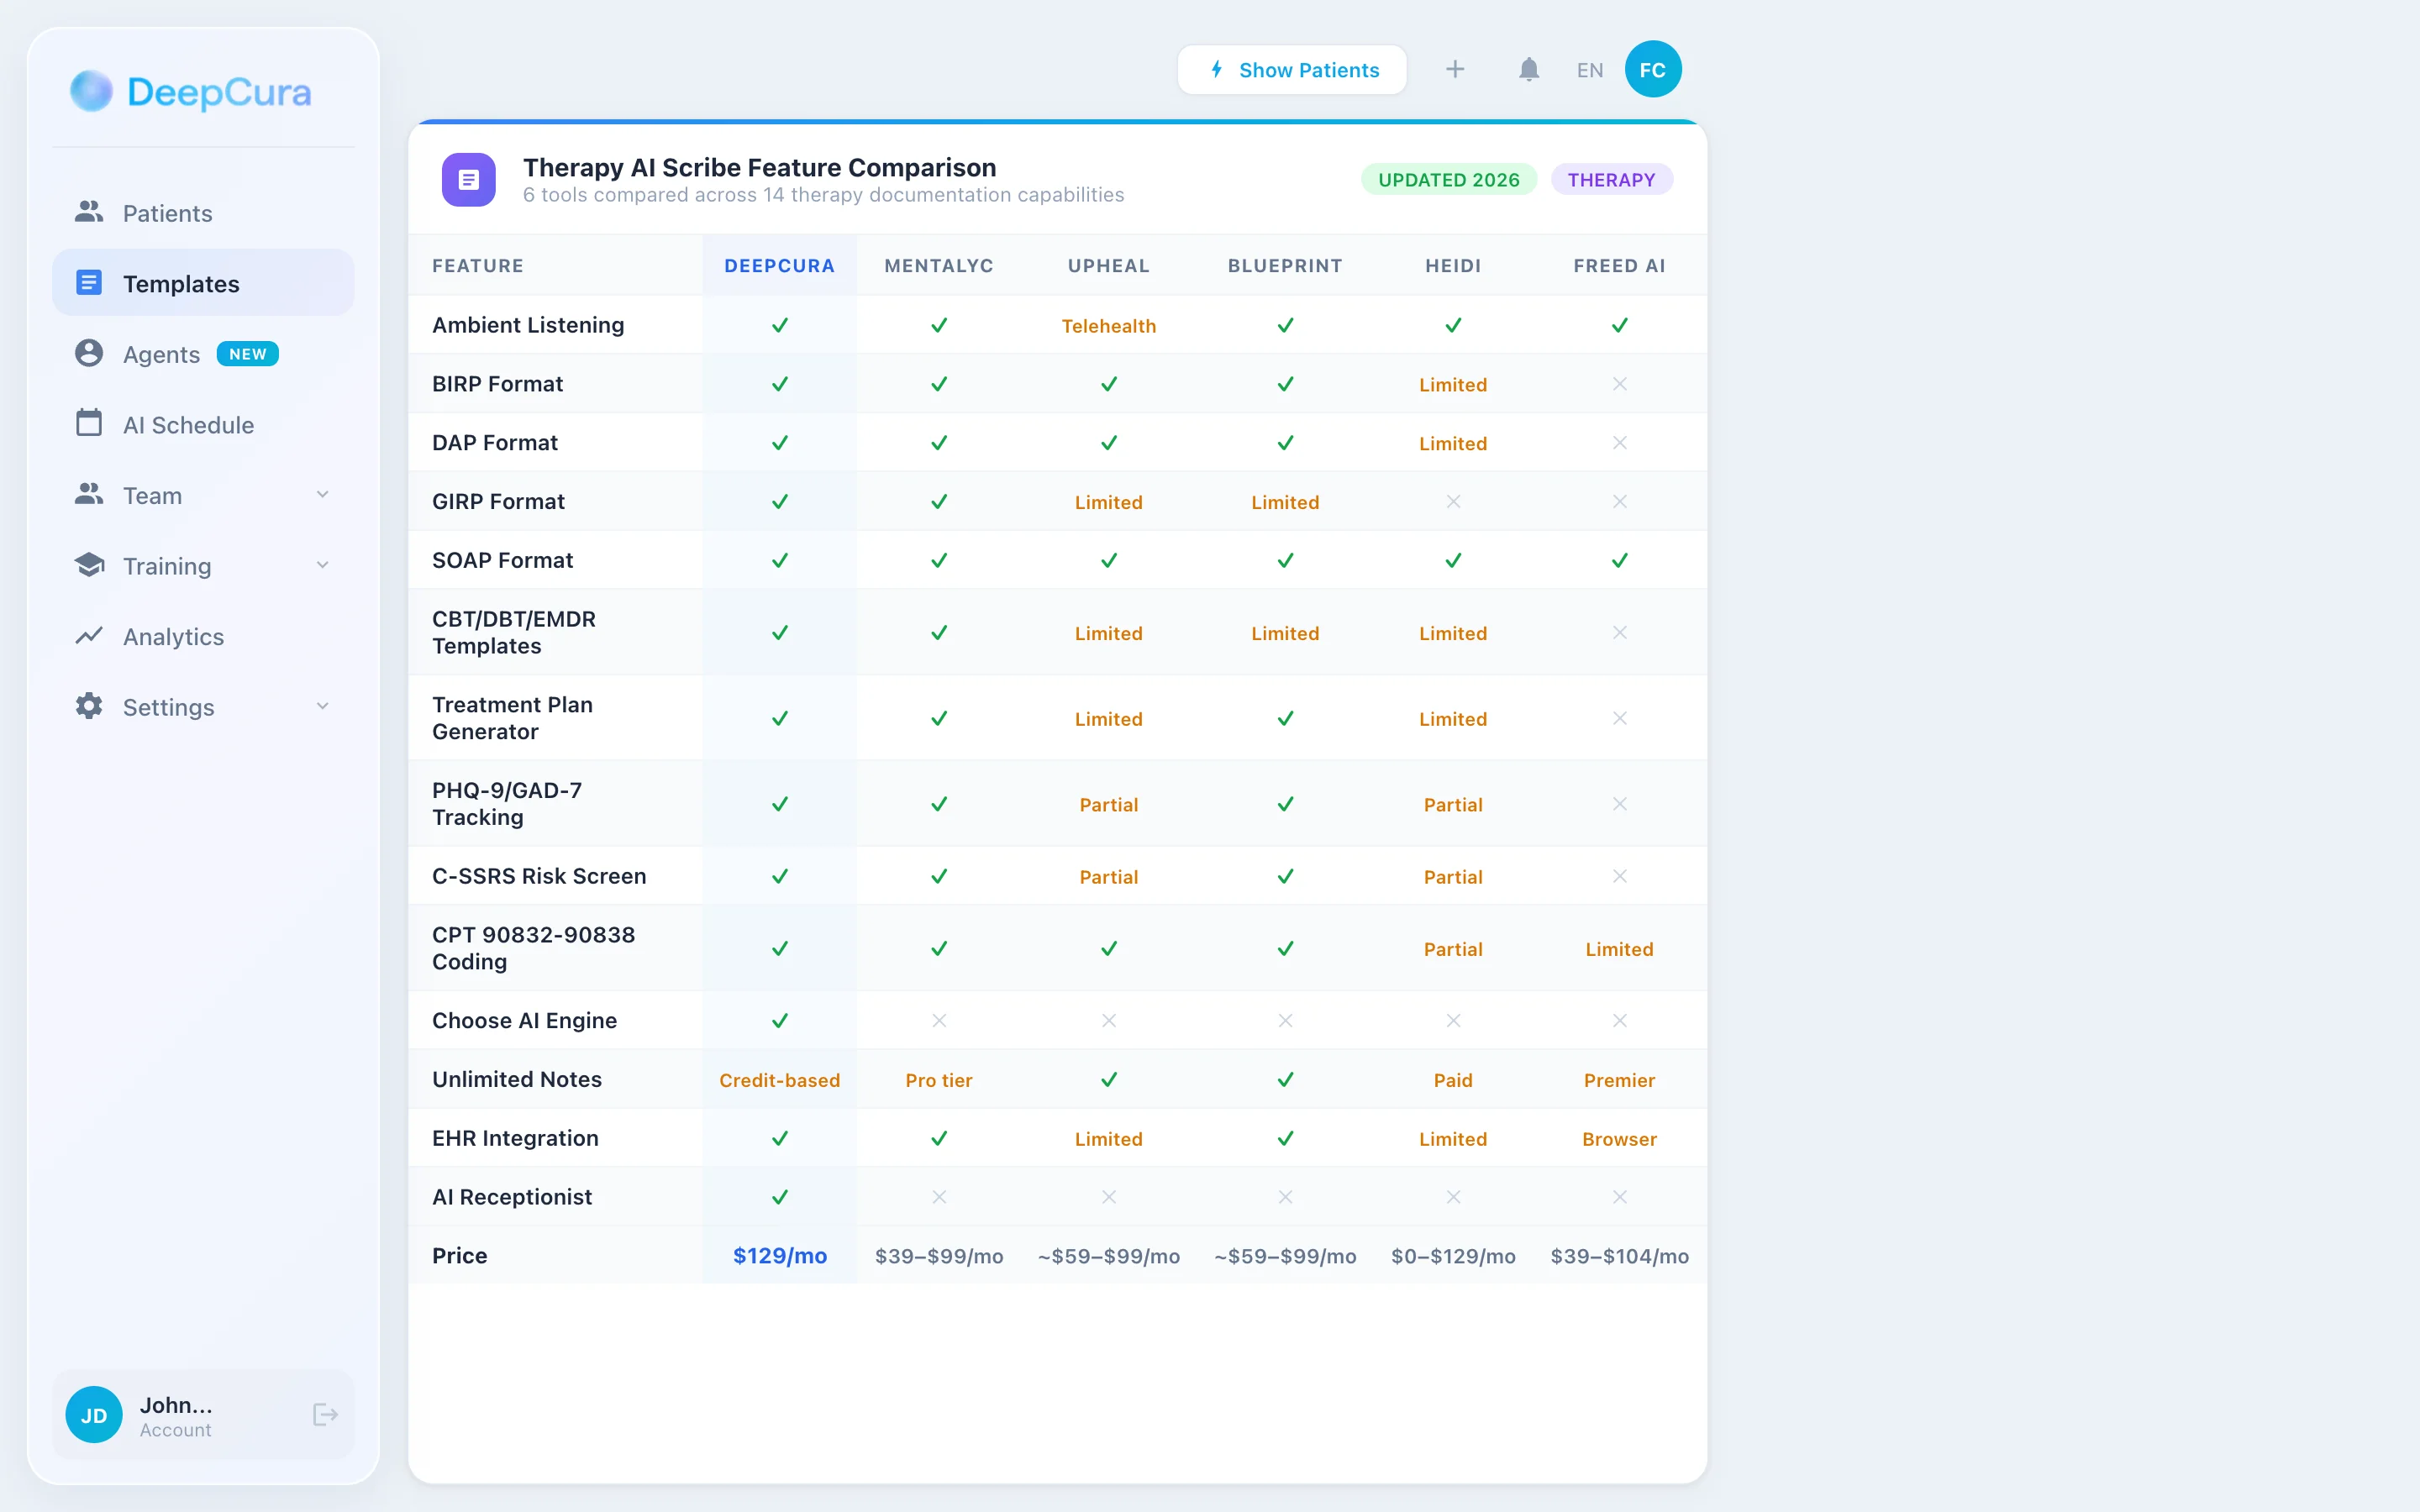This screenshot has height=1512, width=2420.
Task: Expand the Settings menu chevron
Action: pyautogui.click(x=322, y=706)
